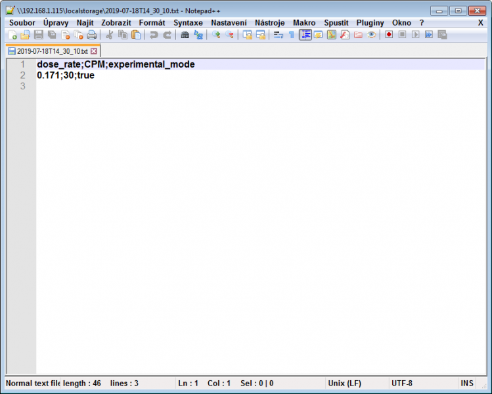Click the Zoom In magnifier icon
The width and height of the screenshot is (492, 394).
tap(215, 35)
